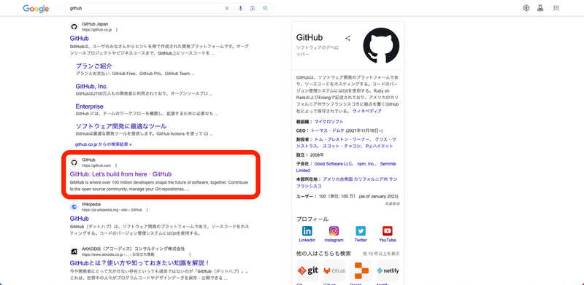Click the Wikipedia result favicon

pyautogui.click(x=74, y=207)
